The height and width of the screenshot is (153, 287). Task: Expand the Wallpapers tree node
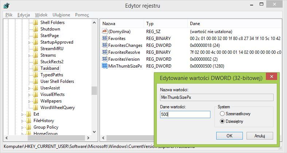tap(29, 101)
